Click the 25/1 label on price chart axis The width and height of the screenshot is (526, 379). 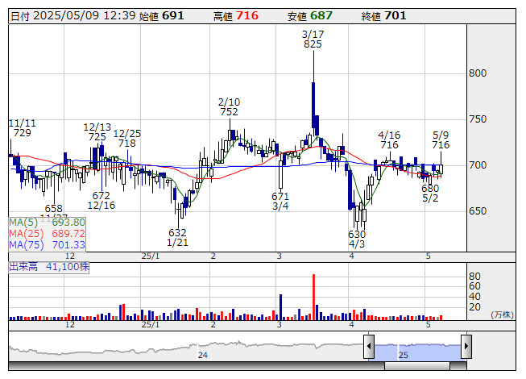tap(151, 256)
